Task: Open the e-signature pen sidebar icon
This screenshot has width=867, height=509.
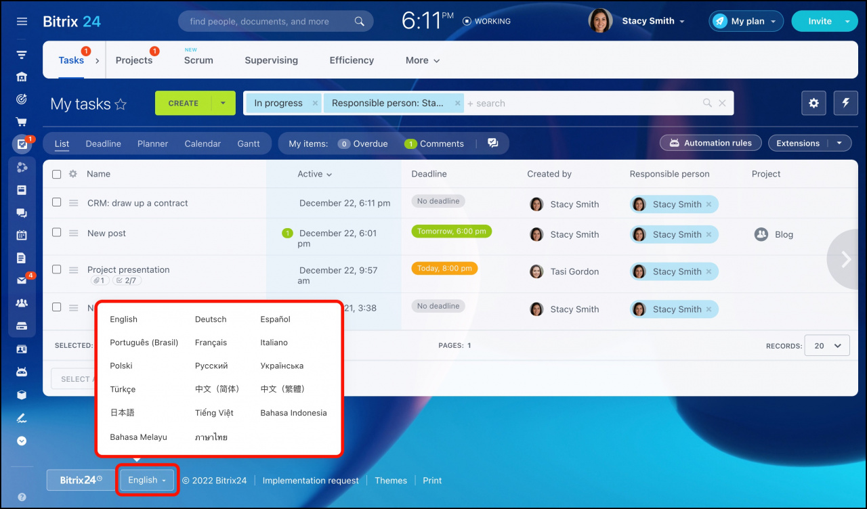Action: [x=22, y=418]
